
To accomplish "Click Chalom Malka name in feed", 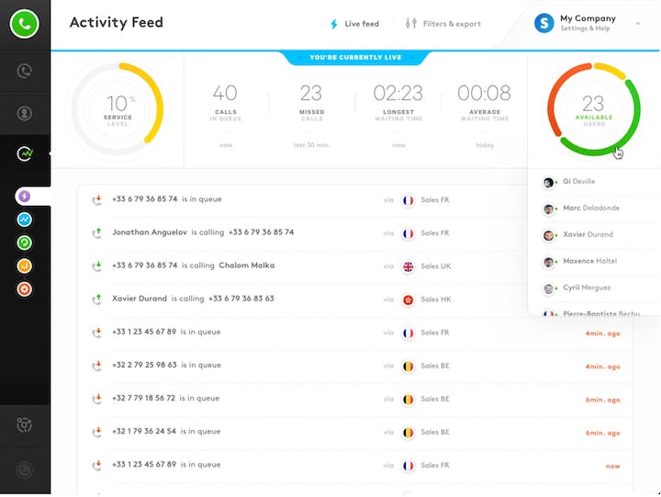I will click(x=247, y=265).
